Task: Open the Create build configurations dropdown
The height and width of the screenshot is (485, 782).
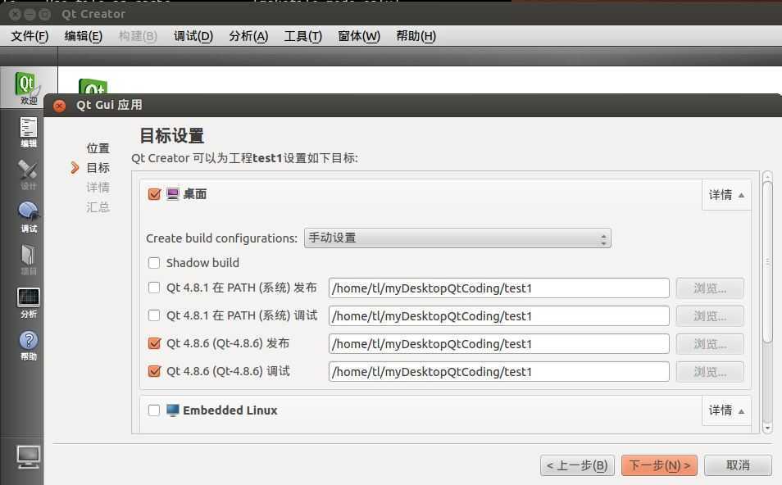Action: 457,238
